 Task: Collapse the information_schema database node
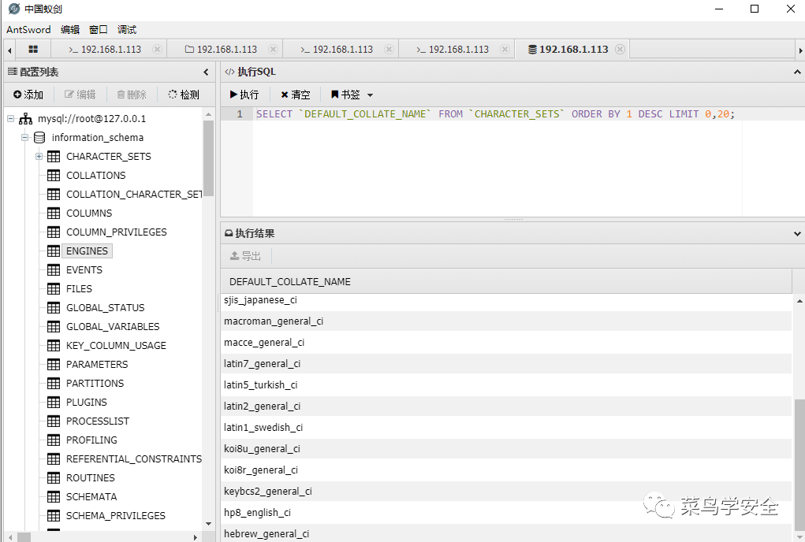(x=24, y=137)
